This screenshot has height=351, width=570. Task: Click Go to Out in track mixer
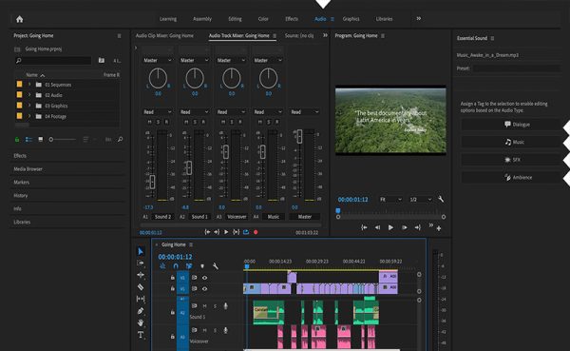[x=217, y=232]
